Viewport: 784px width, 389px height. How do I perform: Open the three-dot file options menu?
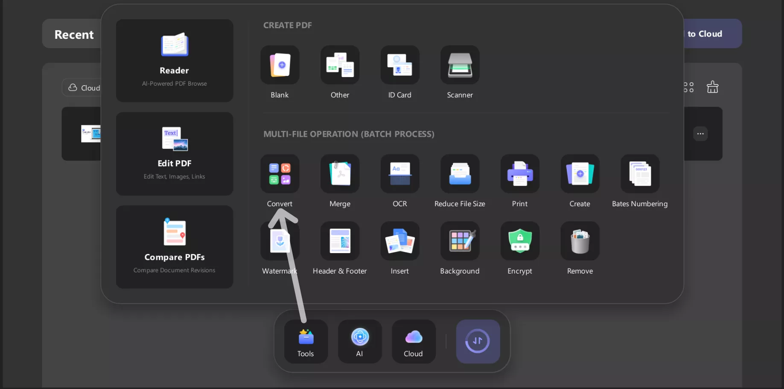pyautogui.click(x=700, y=134)
